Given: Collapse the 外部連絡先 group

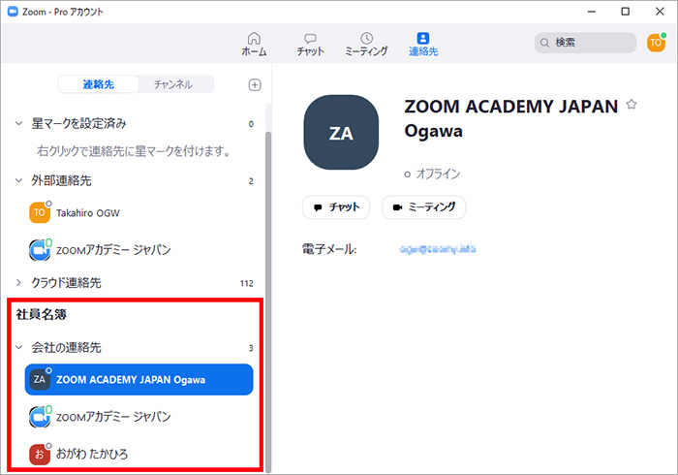Looking at the screenshot, I should 18,180.
